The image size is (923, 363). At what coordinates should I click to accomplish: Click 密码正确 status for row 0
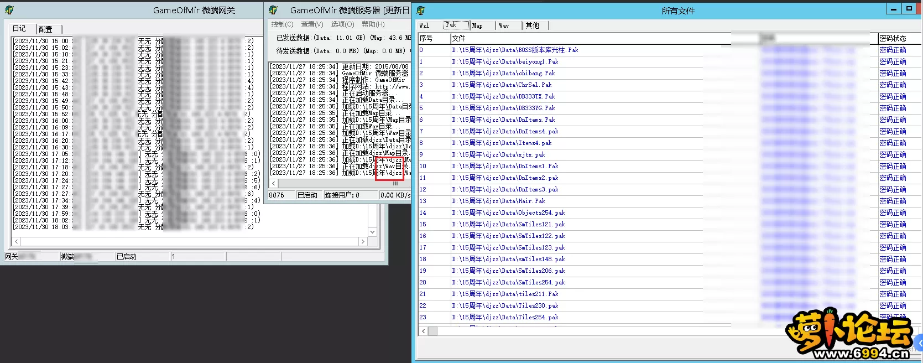tap(893, 50)
